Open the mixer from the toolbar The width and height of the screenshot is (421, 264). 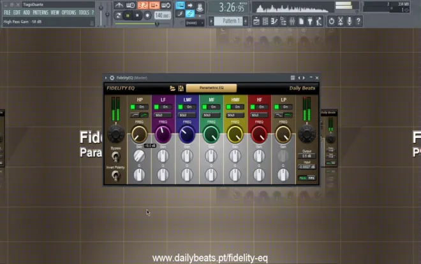click(292, 21)
